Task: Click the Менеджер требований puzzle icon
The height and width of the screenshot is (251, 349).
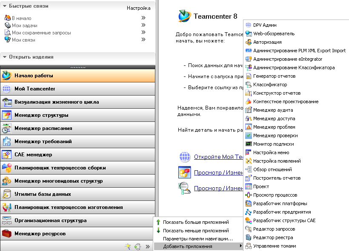Action: pyautogui.click(x=7, y=141)
